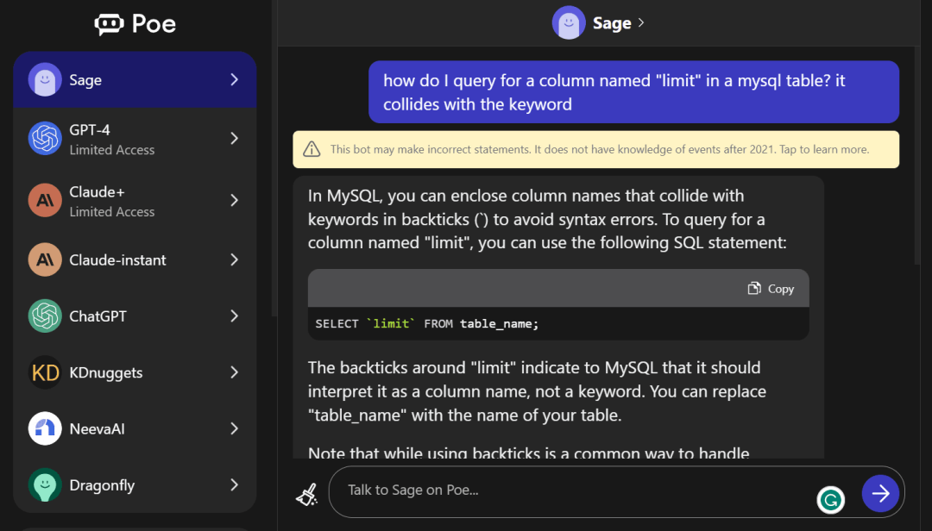This screenshot has height=531, width=932.
Task: Send the message with arrow button
Action: (x=880, y=493)
